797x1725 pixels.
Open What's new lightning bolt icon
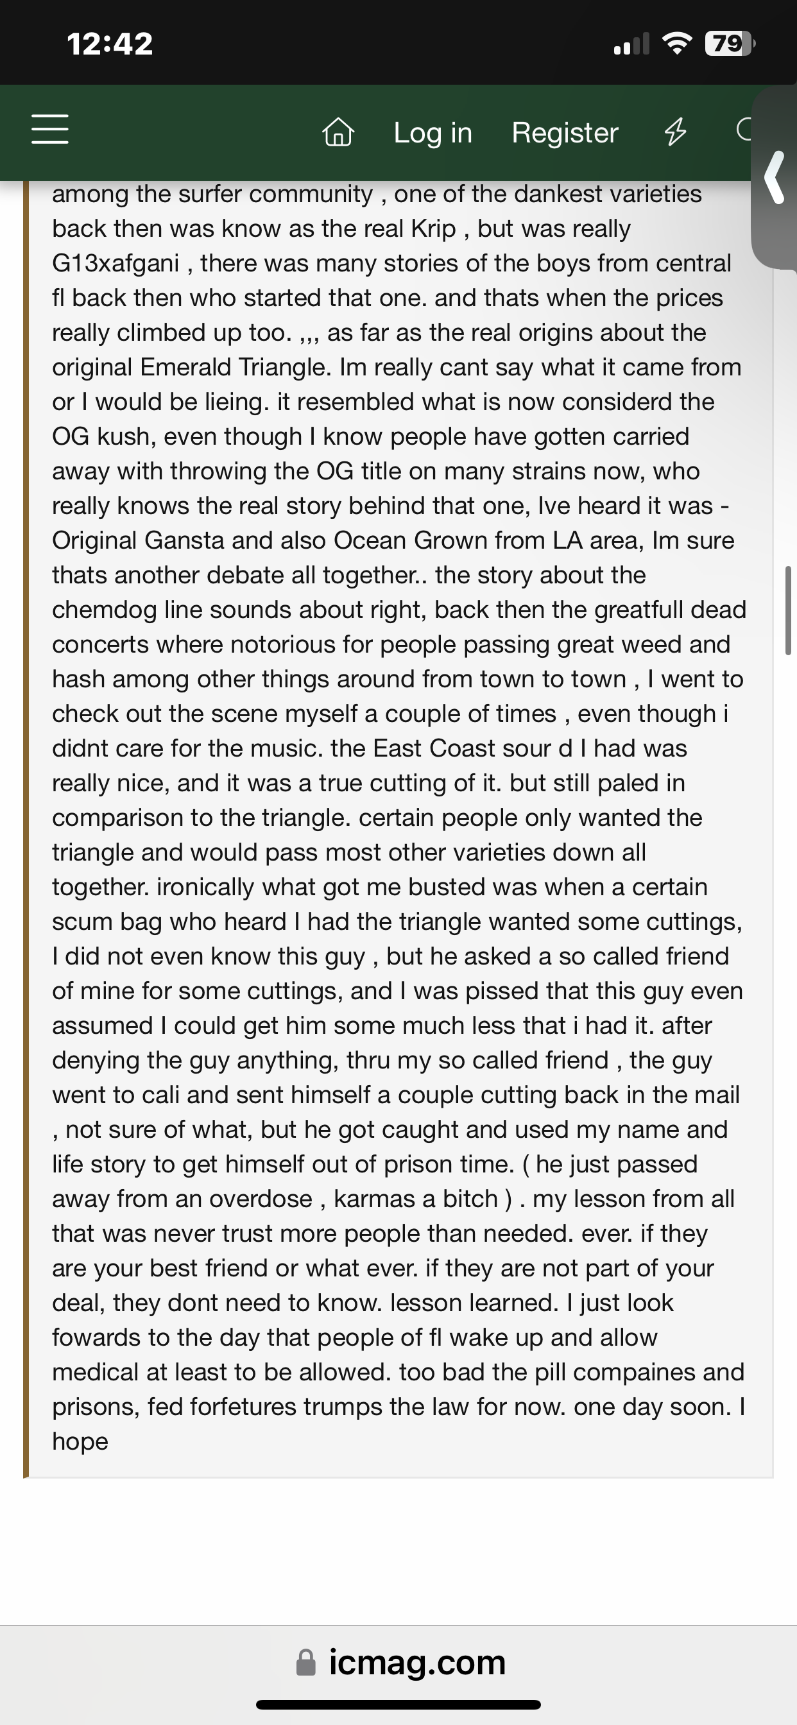coord(675,132)
